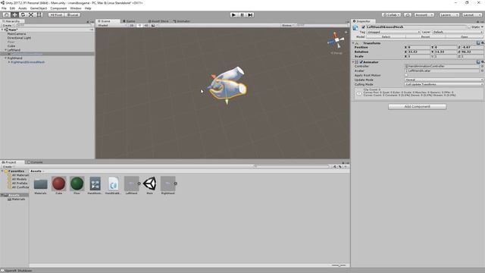Screen dimensions: 485x273
Task: Click the model Select button
Action: pos(386,37)
